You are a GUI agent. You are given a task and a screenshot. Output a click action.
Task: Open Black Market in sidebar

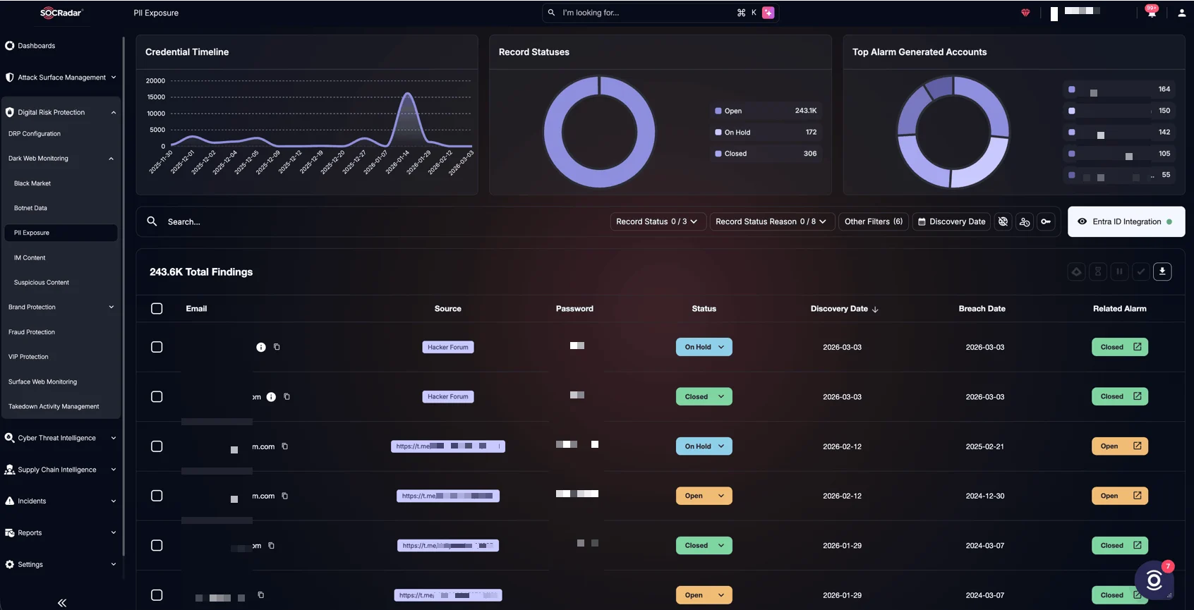[x=32, y=183]
